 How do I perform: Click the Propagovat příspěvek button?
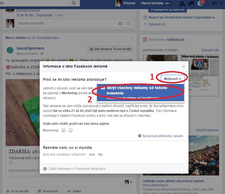(168, 10)
